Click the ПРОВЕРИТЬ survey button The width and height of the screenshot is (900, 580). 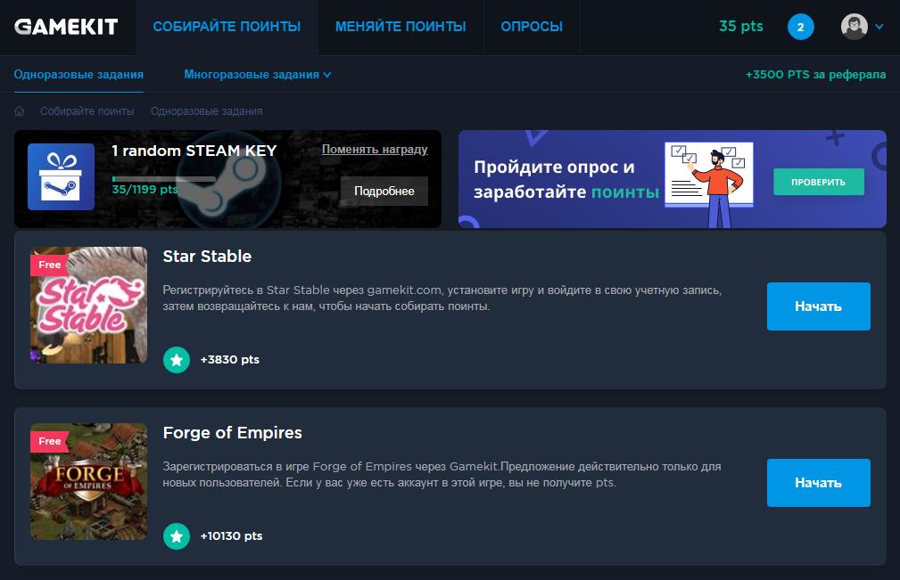[819, 182]
